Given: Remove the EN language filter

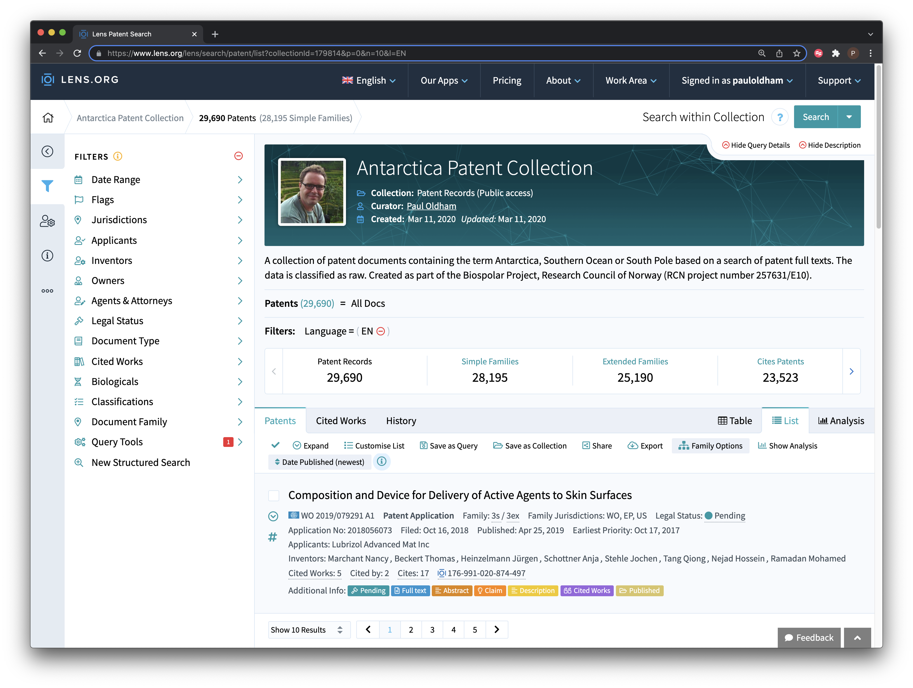Looking at the screenshot, I should pos(381,331).
